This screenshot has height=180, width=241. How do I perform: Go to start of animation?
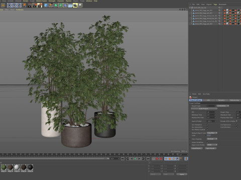(x=123, y=158)
